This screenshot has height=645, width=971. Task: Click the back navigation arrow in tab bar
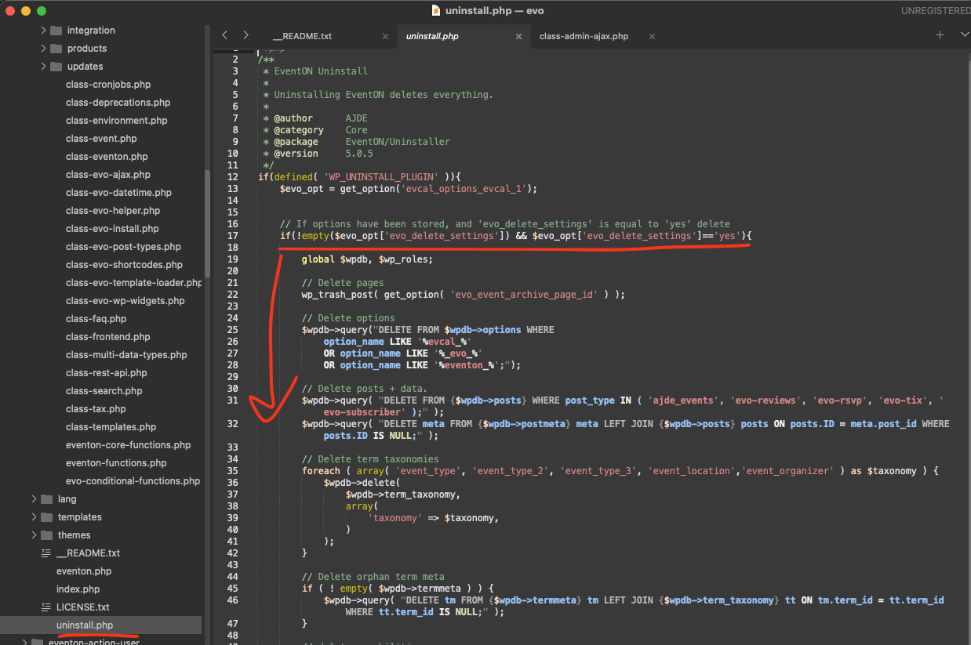click(225, 35)
